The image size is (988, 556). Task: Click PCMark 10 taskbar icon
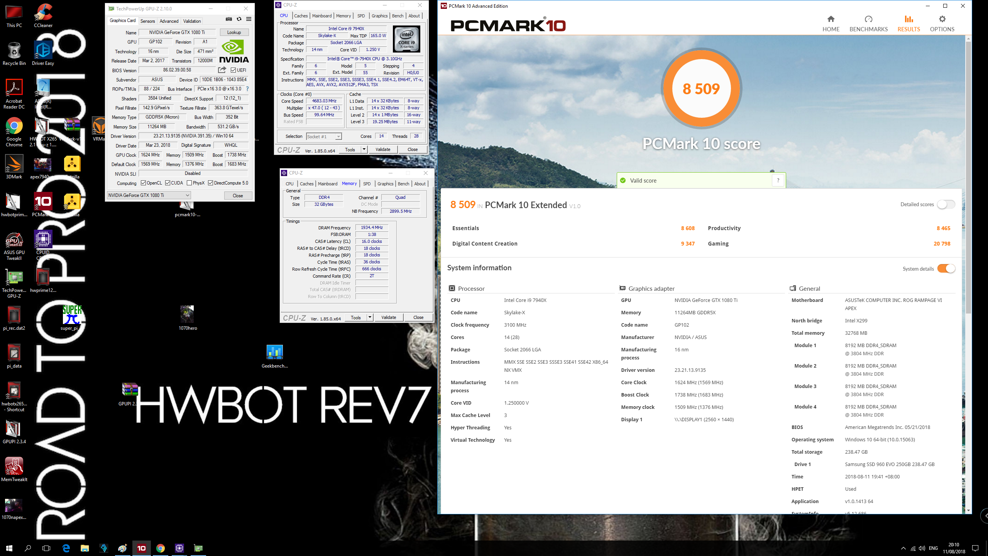click(x=142, y=548)
